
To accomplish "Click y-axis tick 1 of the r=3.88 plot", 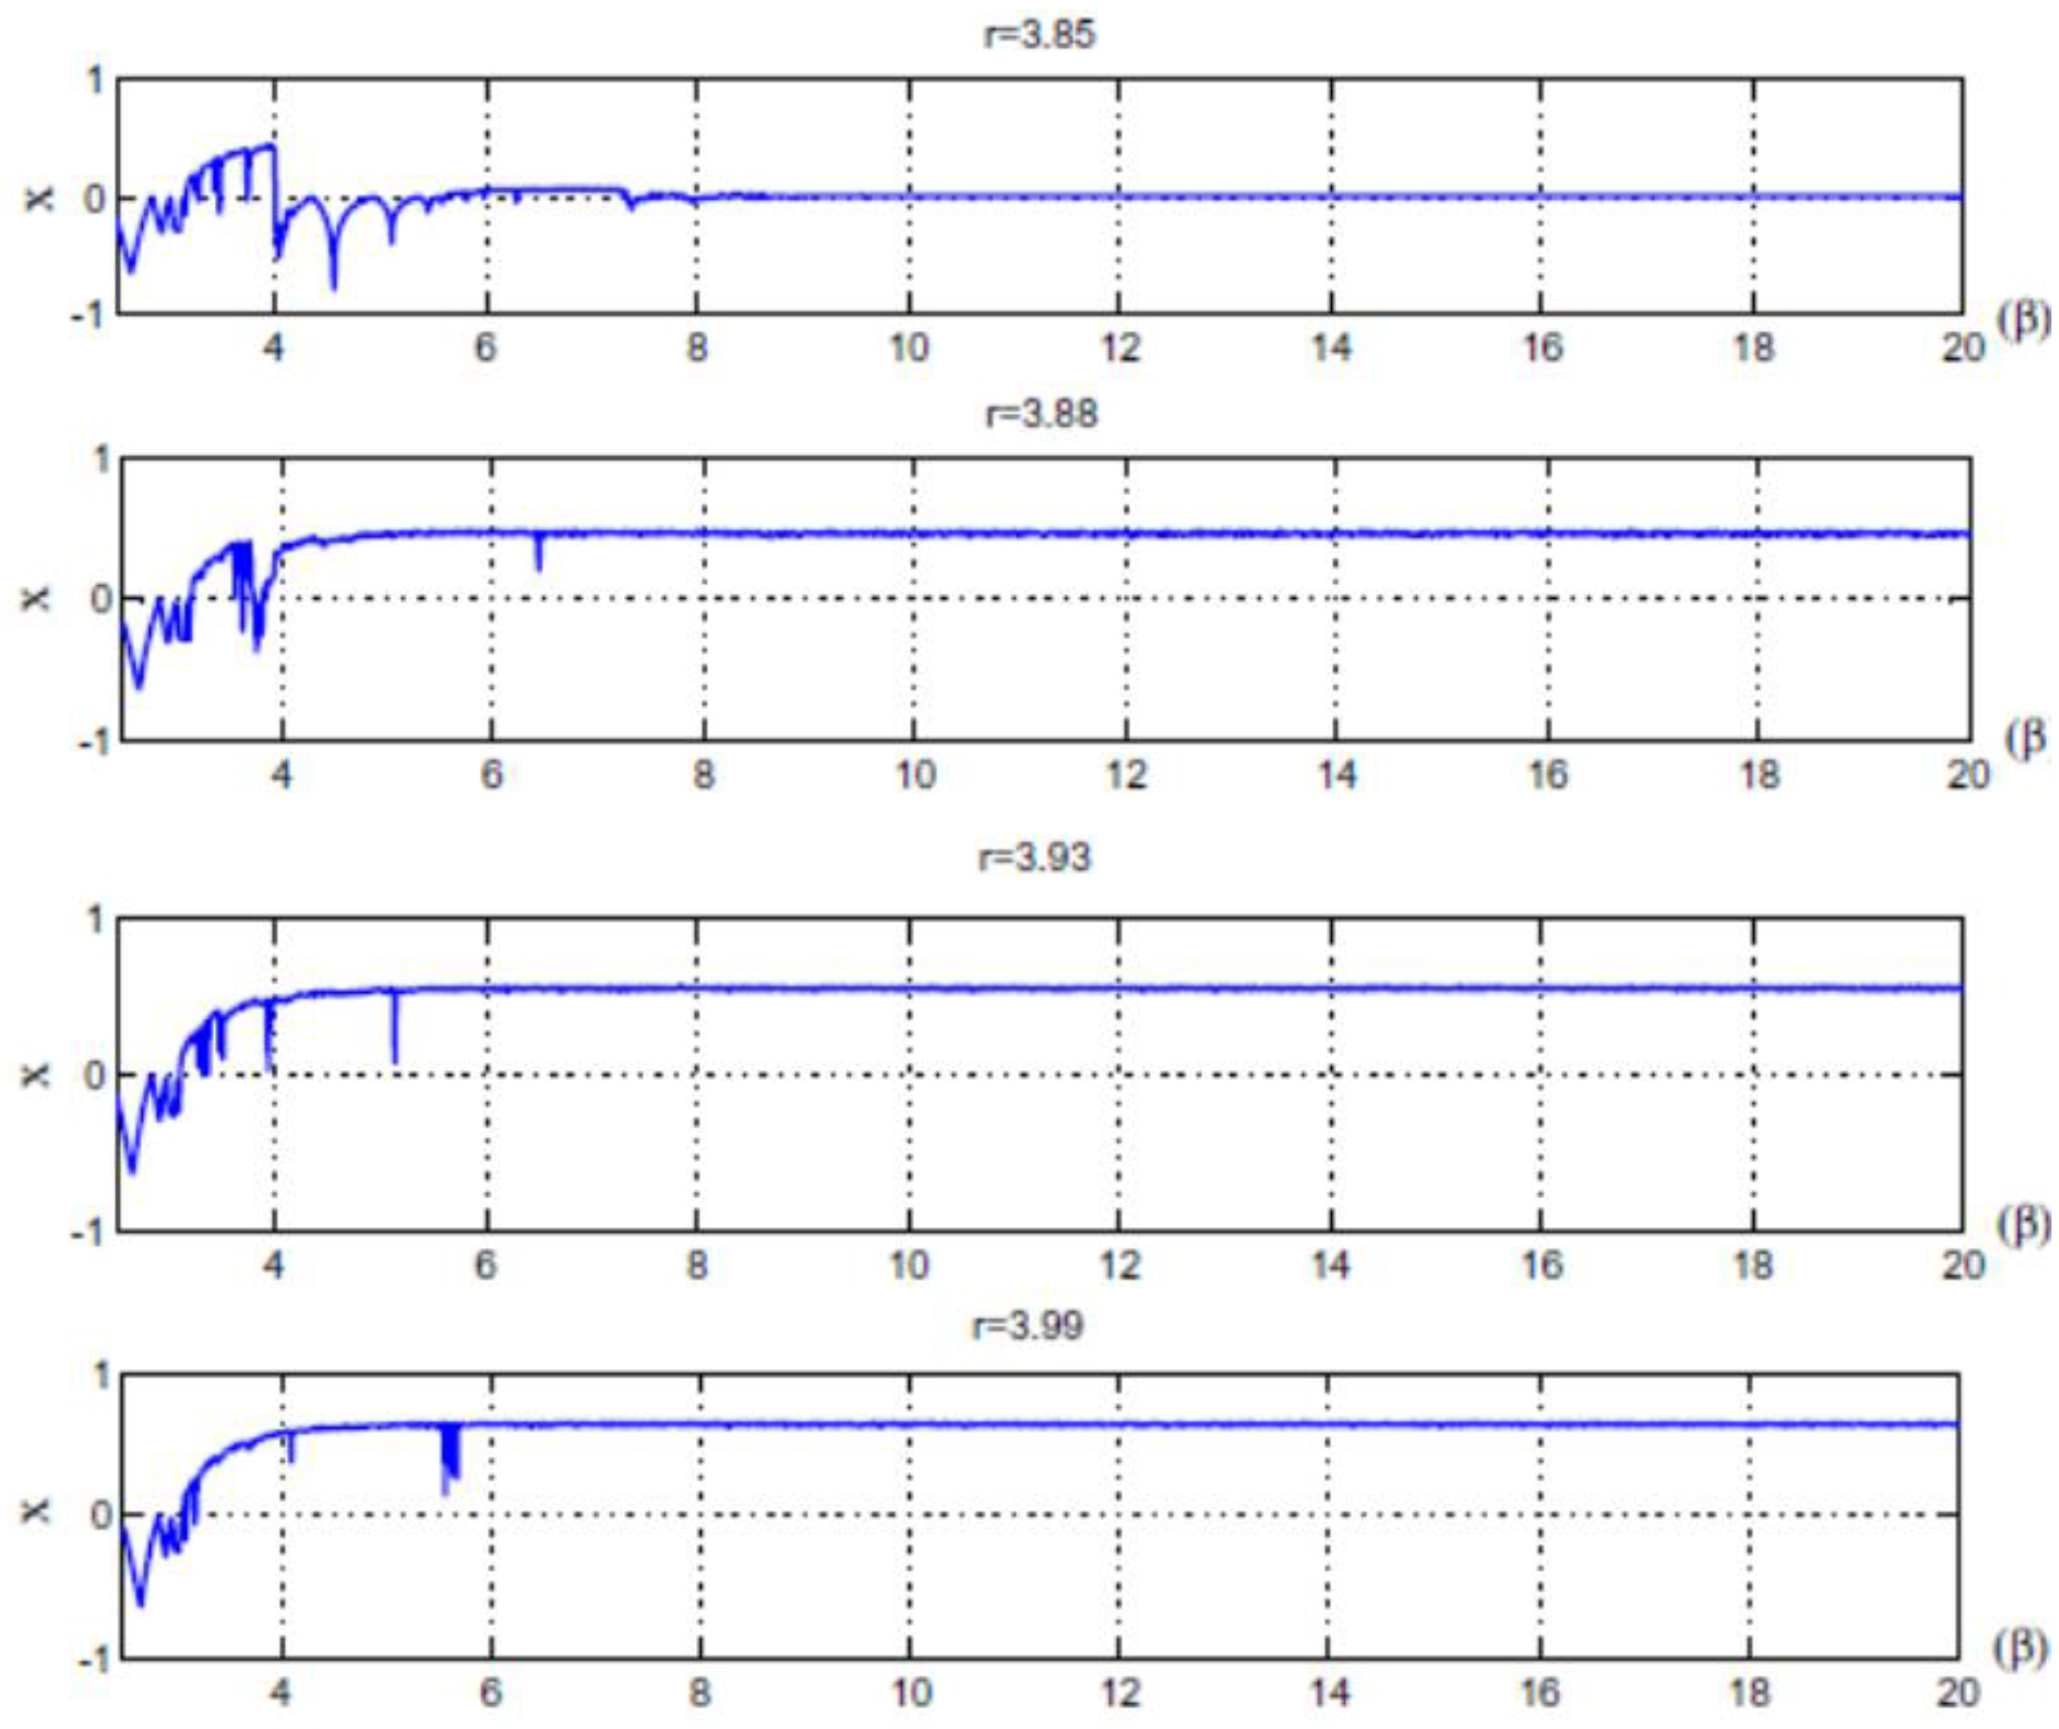I will (101, 458).
